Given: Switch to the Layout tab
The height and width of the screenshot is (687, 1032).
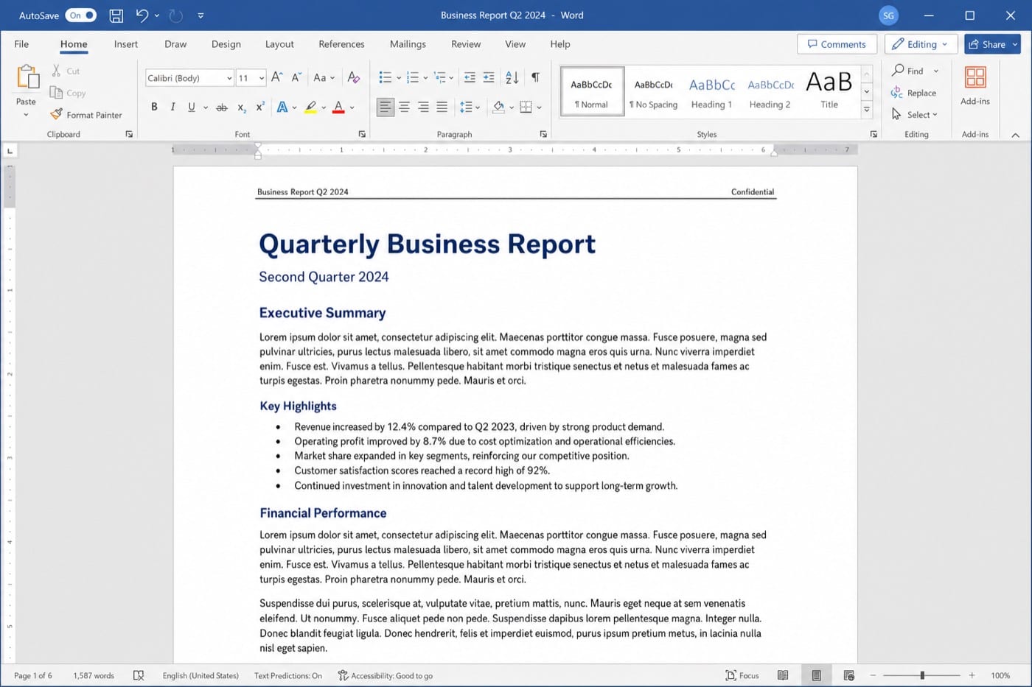Looking at the screenshot, I should click(279, 44).
